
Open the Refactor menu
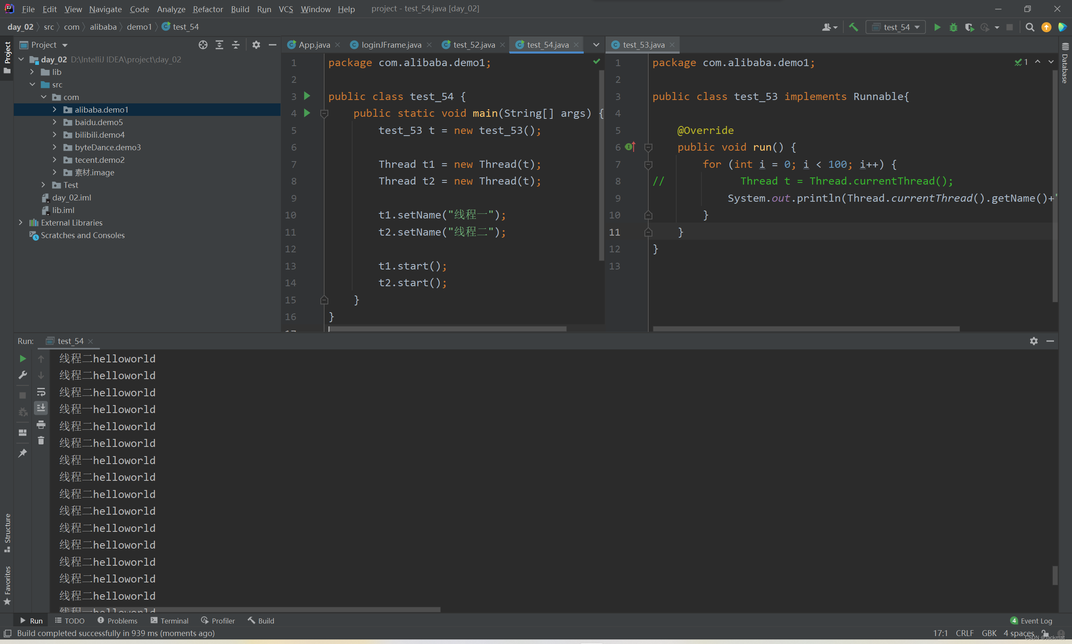point(208,9)
